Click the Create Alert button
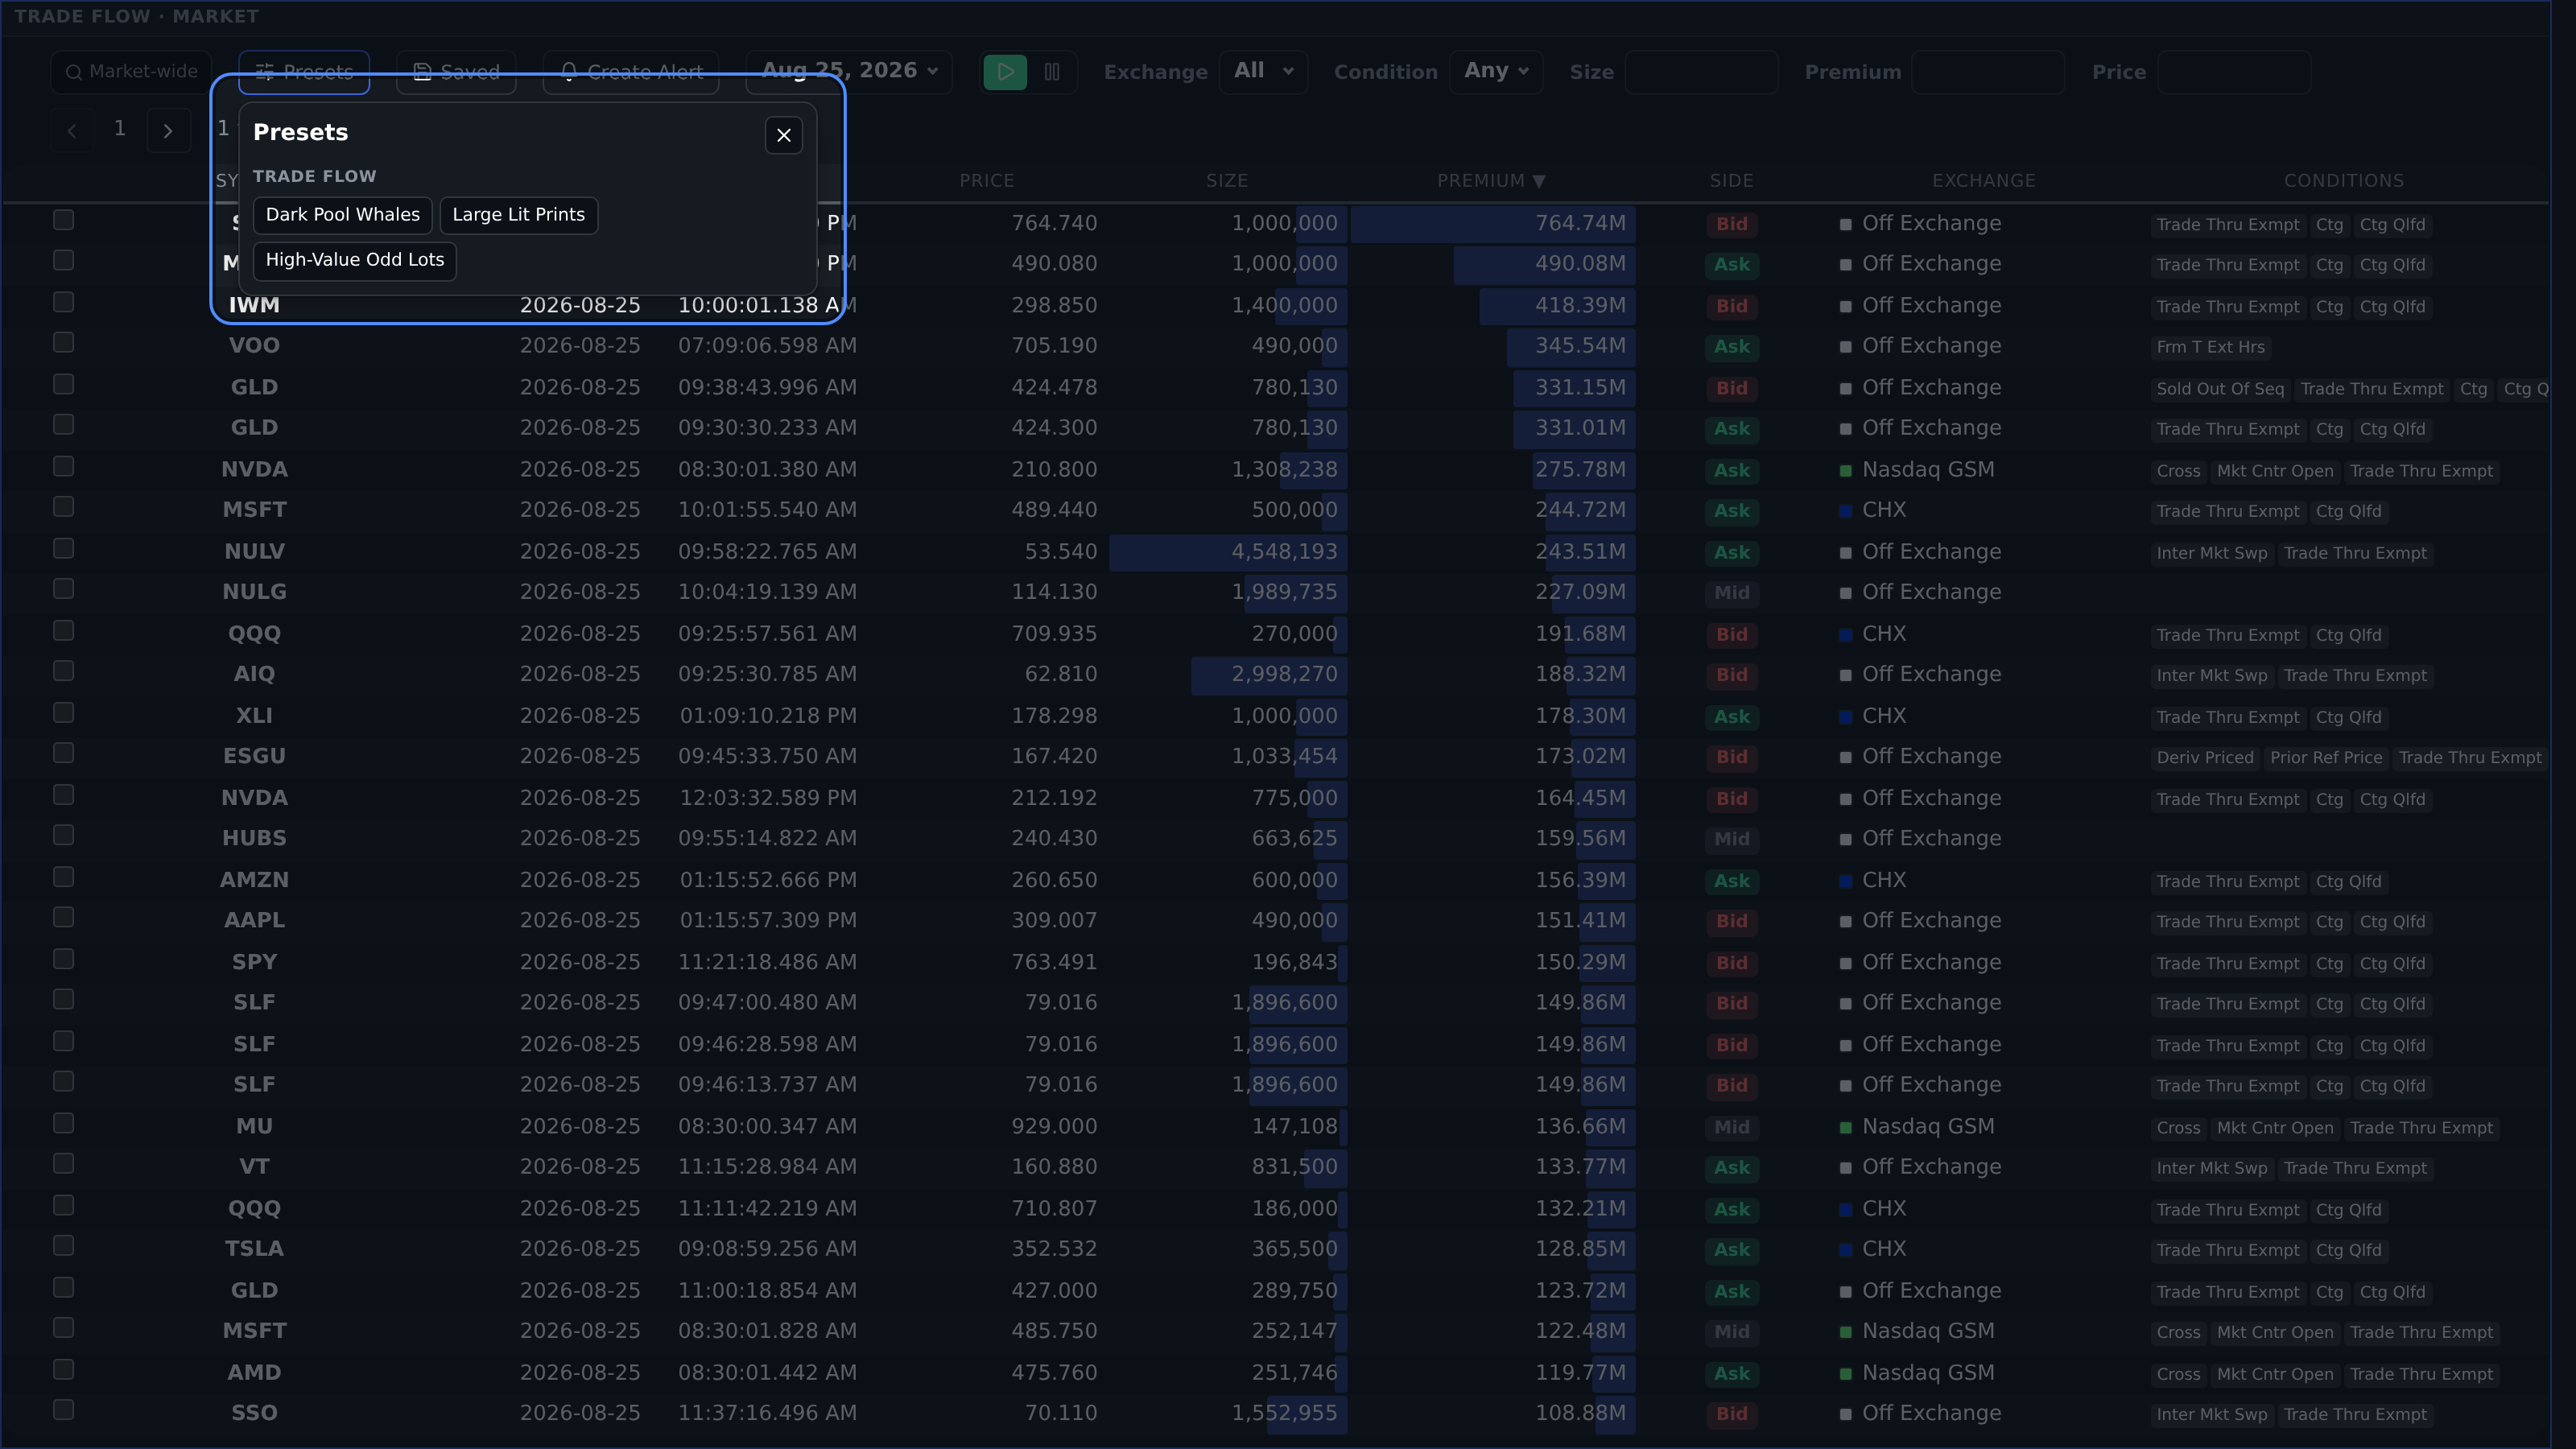 click(631, 72)
